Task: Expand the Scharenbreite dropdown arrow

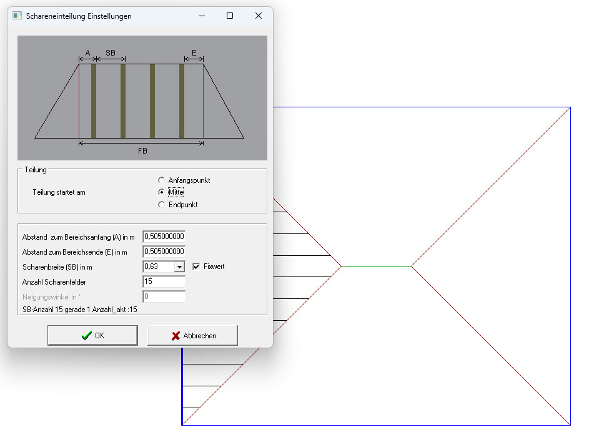Action: point(179,267)
